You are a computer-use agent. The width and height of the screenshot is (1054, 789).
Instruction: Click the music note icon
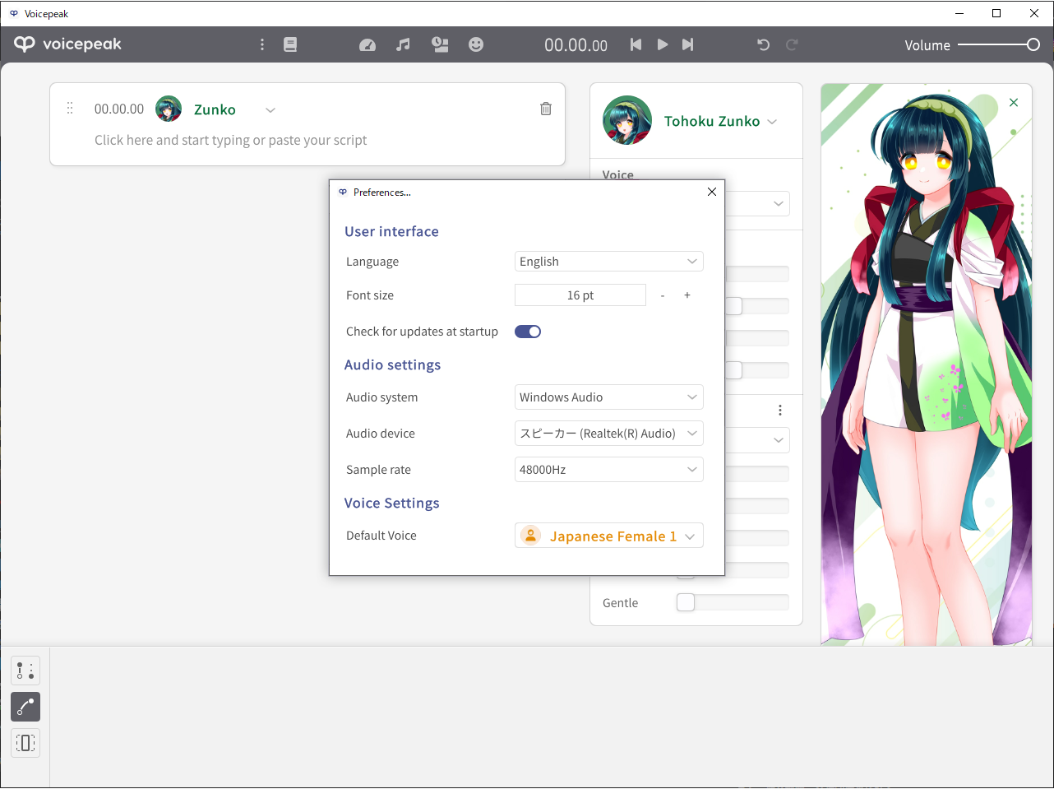click(x=403, y=44)
